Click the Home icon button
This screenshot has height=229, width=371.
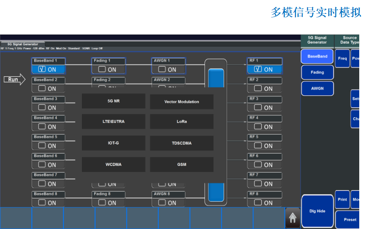pyautogui.click(x=292, y=218)
